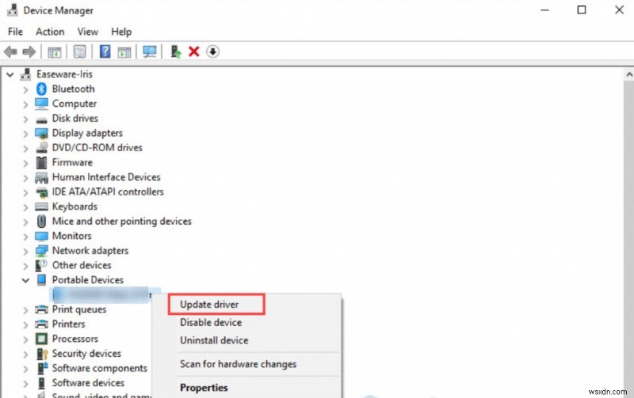The image size is (634, 398).
Task: Collapse the Easeware-Iris root node
Action: pyautogui.click(x=10, y=74)
